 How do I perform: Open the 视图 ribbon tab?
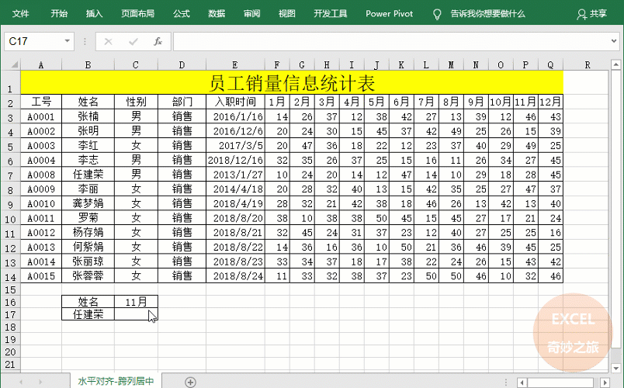click(287, 13)
